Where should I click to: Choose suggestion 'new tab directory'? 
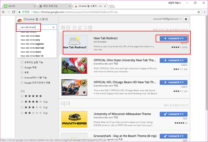point(30,40)
